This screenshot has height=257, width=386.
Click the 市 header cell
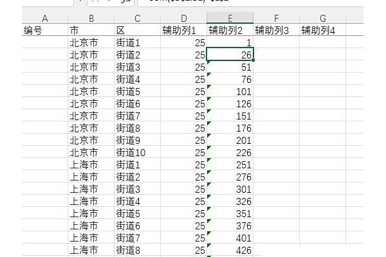tap(91, 30)
